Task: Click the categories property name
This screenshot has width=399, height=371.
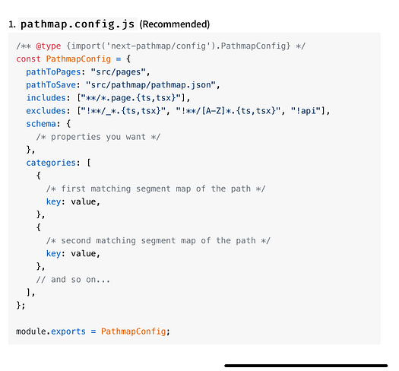Action: pos(51,163)
